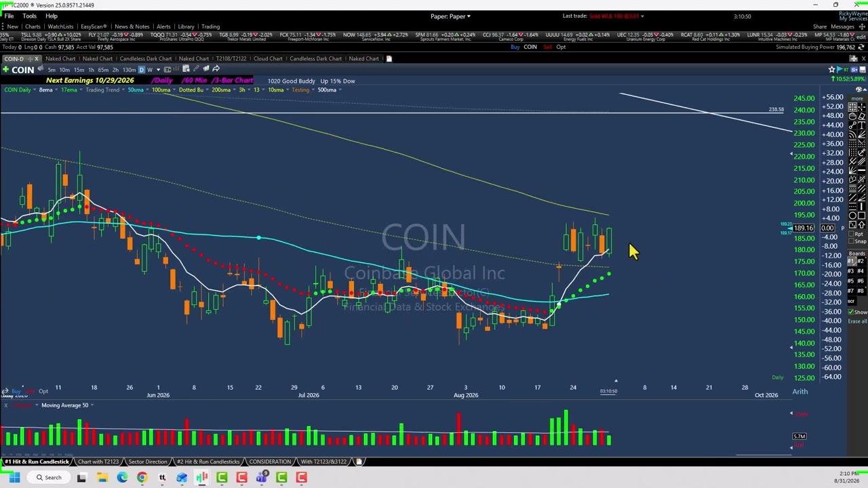
Task: Select the circle drawing tool
Action: tap(852, 216)
